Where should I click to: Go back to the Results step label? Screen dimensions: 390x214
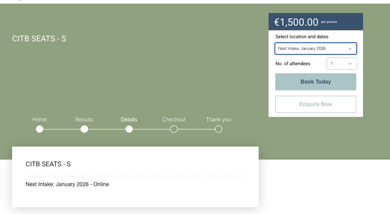coord(84,120)
